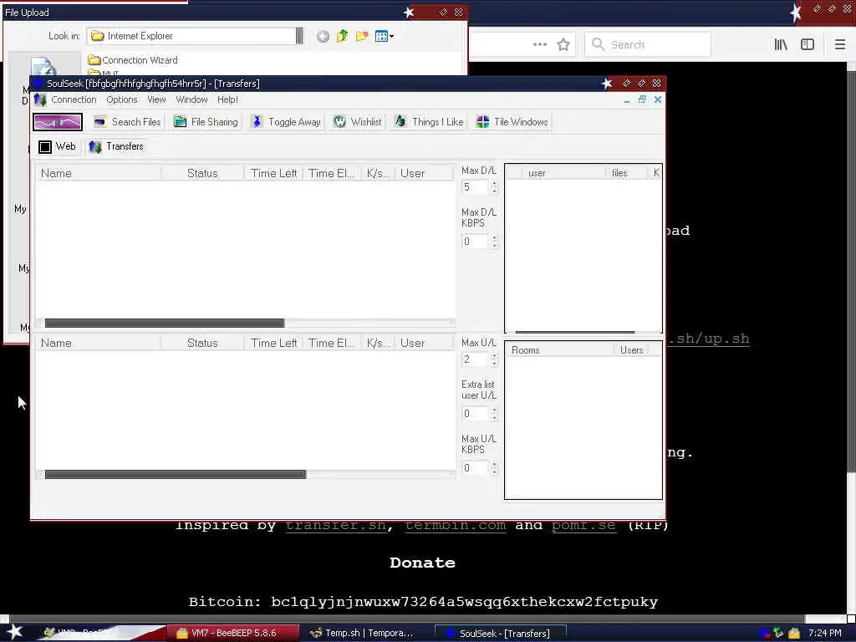Click the Start star button on taskbar
856x642 pixels.
pos(14,632)
